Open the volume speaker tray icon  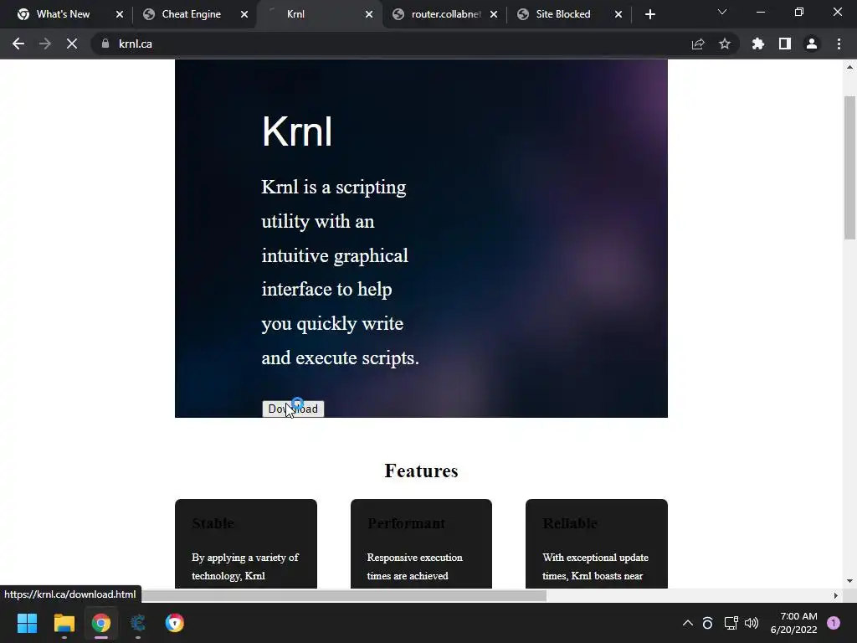pyautogui.click(x=752, y=623)
